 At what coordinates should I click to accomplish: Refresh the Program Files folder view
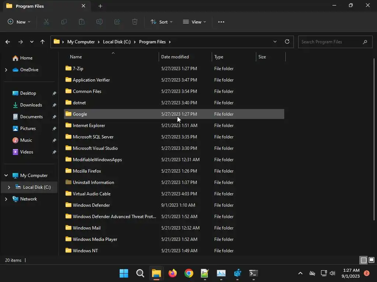coord(287,42)
